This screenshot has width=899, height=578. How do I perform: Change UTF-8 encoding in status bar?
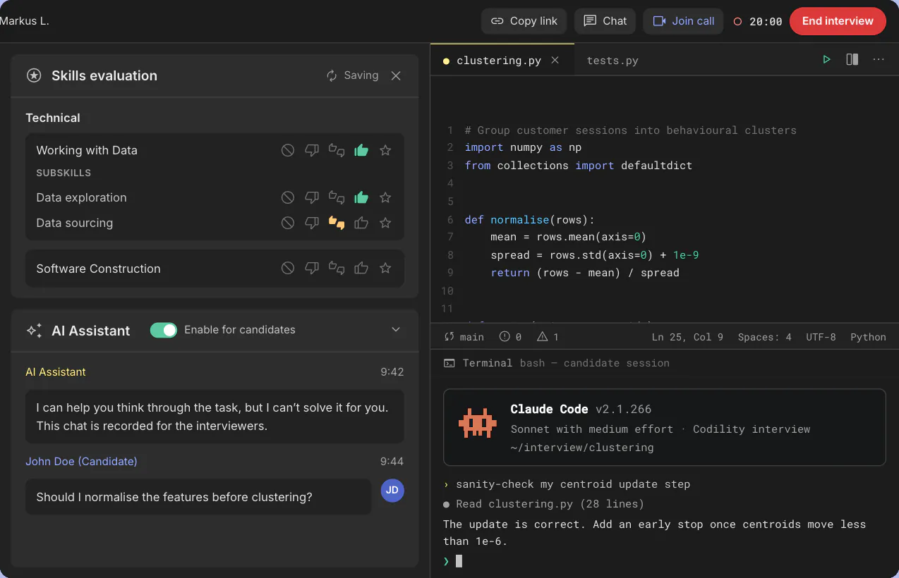tap(821, 337)
